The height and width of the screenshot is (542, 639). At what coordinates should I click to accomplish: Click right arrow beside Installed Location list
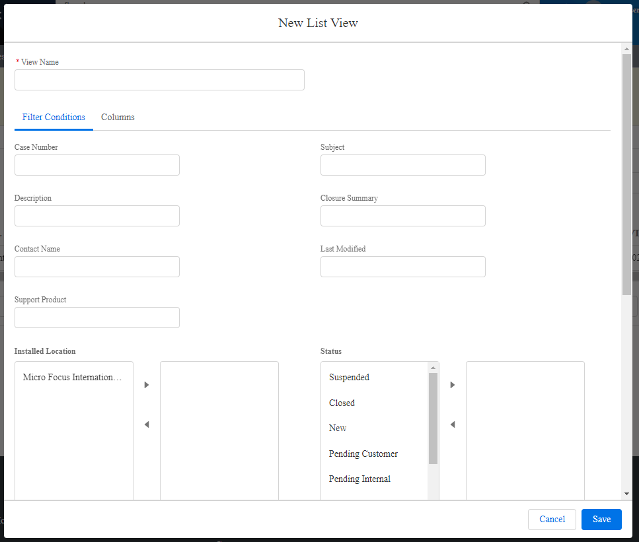[x=146, y=385]
